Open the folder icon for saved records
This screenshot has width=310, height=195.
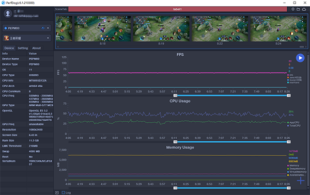point(298,9)
